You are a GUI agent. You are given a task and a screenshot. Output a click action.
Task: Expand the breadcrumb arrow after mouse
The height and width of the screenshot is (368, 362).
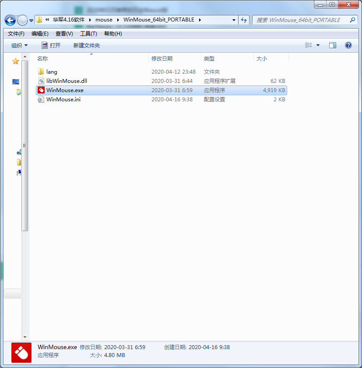118,20
